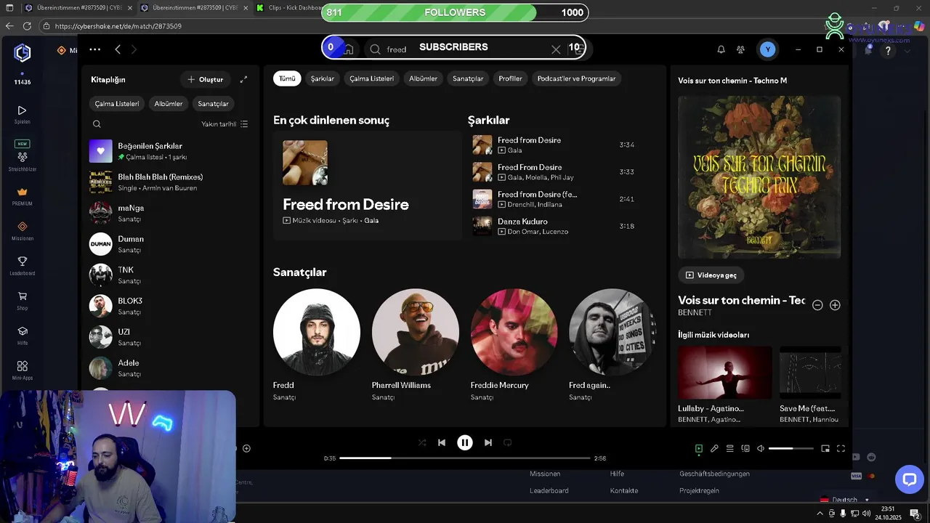Add song with plus icon beside title

[x=835, y=305]
